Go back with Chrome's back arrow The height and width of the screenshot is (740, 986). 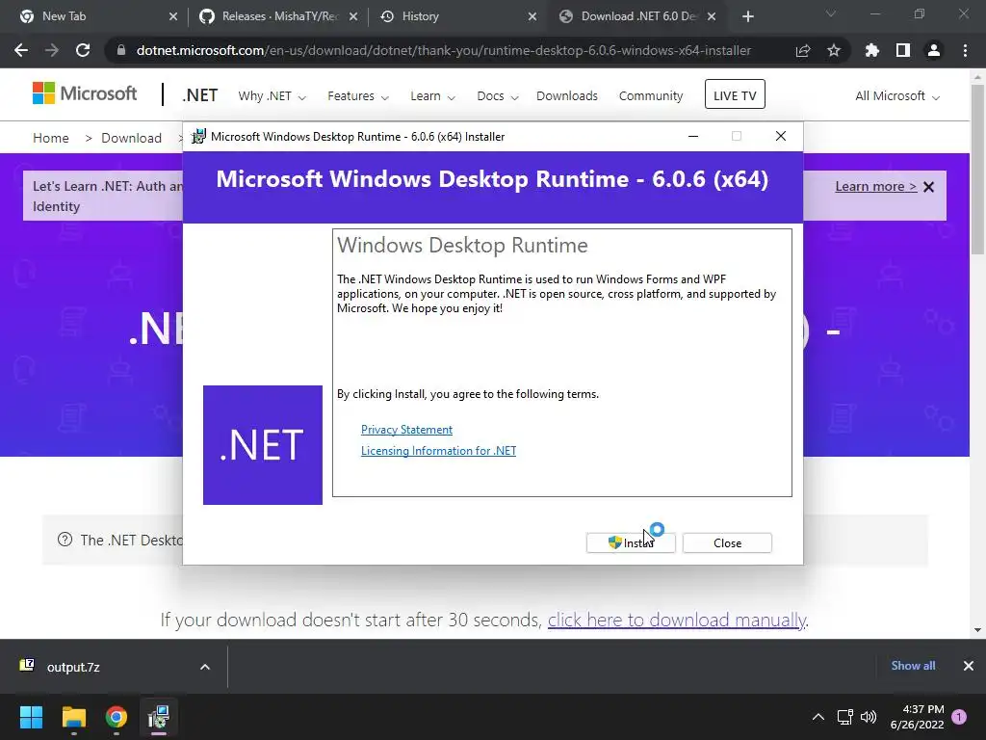point(21,50)
